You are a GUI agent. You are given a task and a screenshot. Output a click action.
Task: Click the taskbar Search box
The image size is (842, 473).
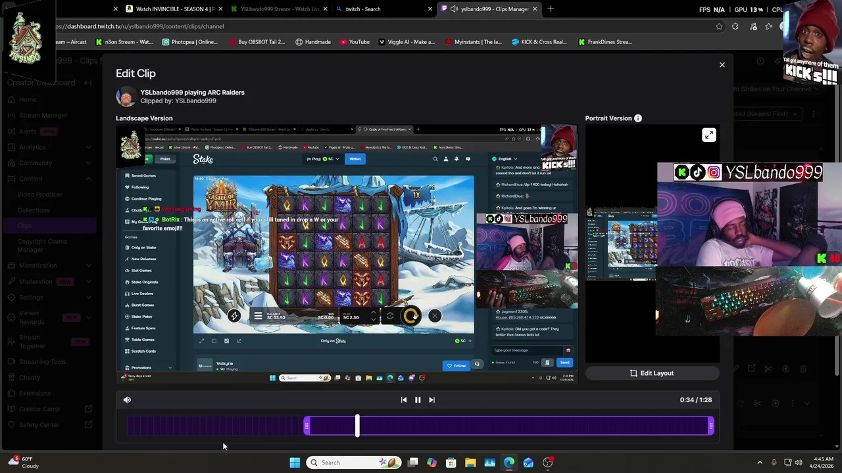(354, 462)
